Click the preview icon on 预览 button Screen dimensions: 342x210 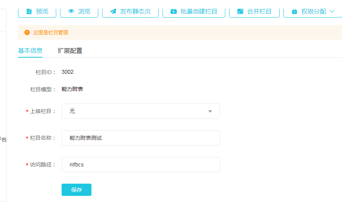pyautogui.click(x=29, y=11)
